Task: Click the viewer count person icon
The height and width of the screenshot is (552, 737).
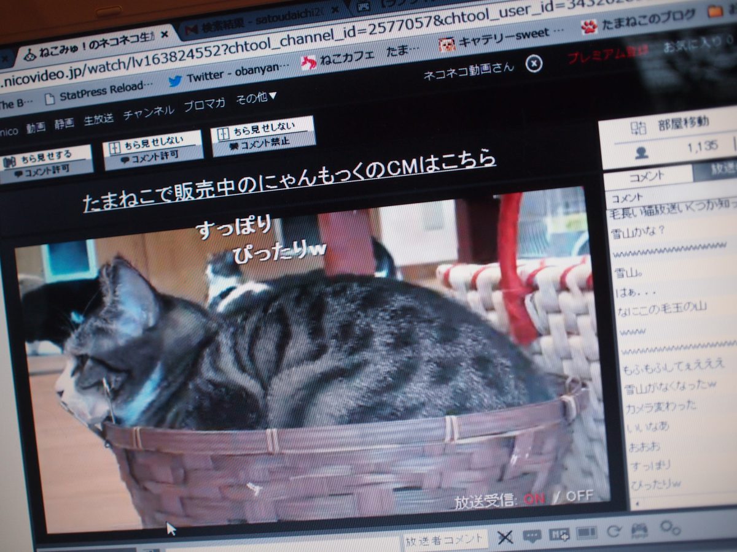Action: click(x=641, y=153)
